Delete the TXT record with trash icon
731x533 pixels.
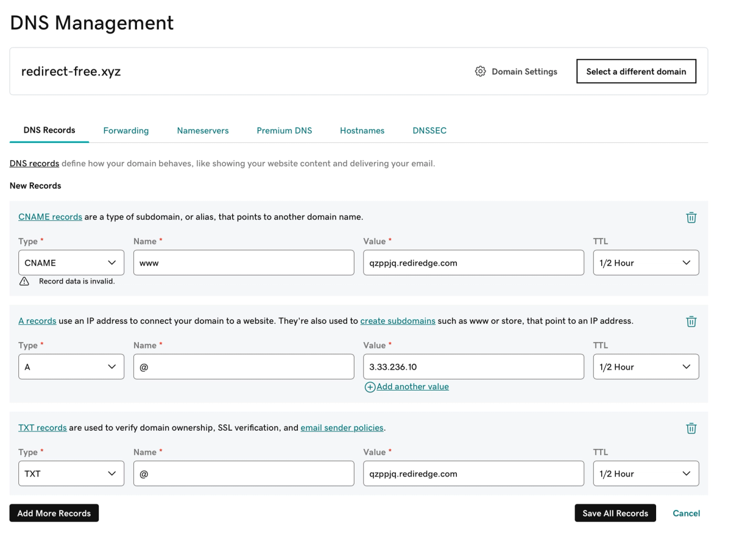click(x=691, y=428)
